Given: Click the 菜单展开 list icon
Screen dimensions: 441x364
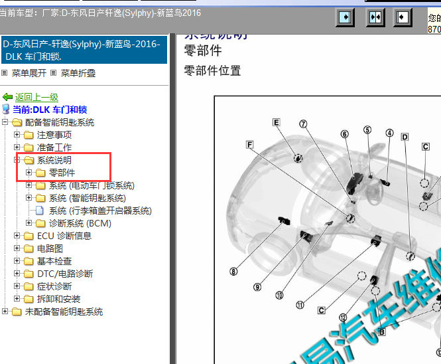Looking at the screenshot, I should (x=4, y=73).
